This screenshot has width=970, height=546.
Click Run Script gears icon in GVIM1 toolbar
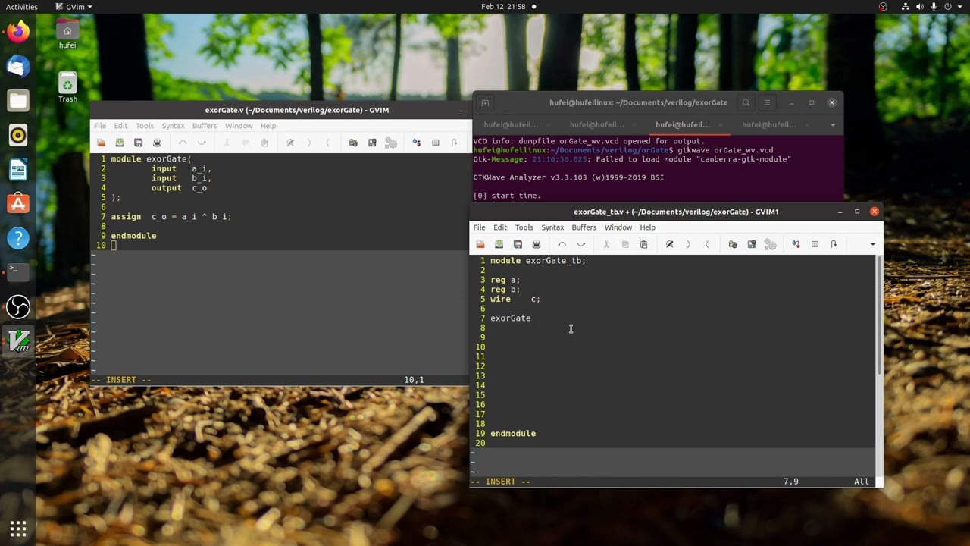click(x=770, y=244)
